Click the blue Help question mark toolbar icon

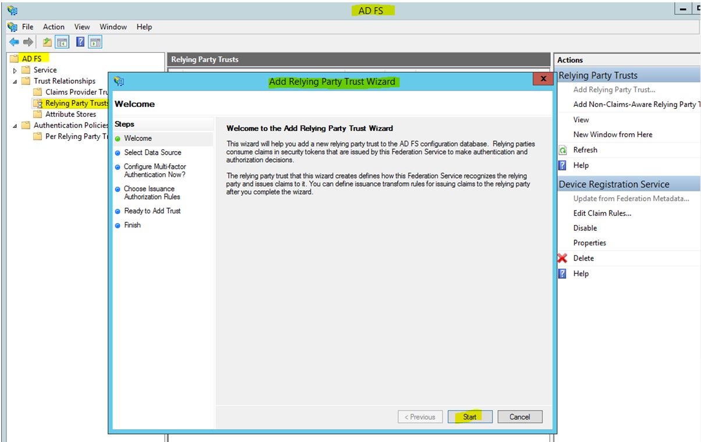tap(80, 42)
